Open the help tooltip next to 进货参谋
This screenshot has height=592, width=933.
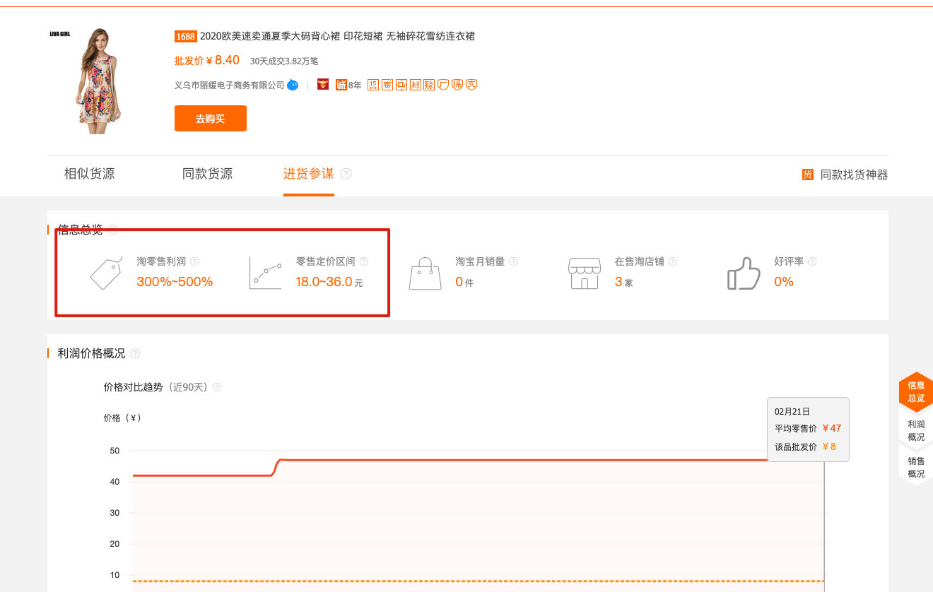pos(346,173)
